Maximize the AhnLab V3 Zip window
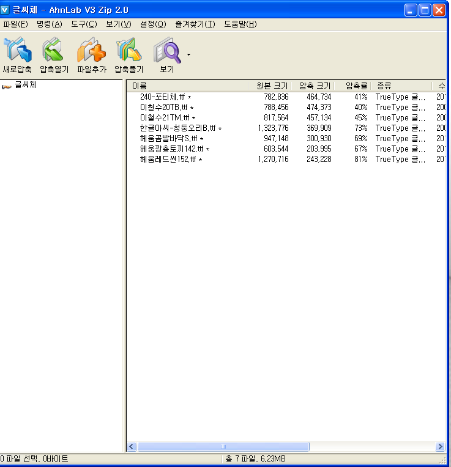The image size is (451, 467). coord(425,10)
